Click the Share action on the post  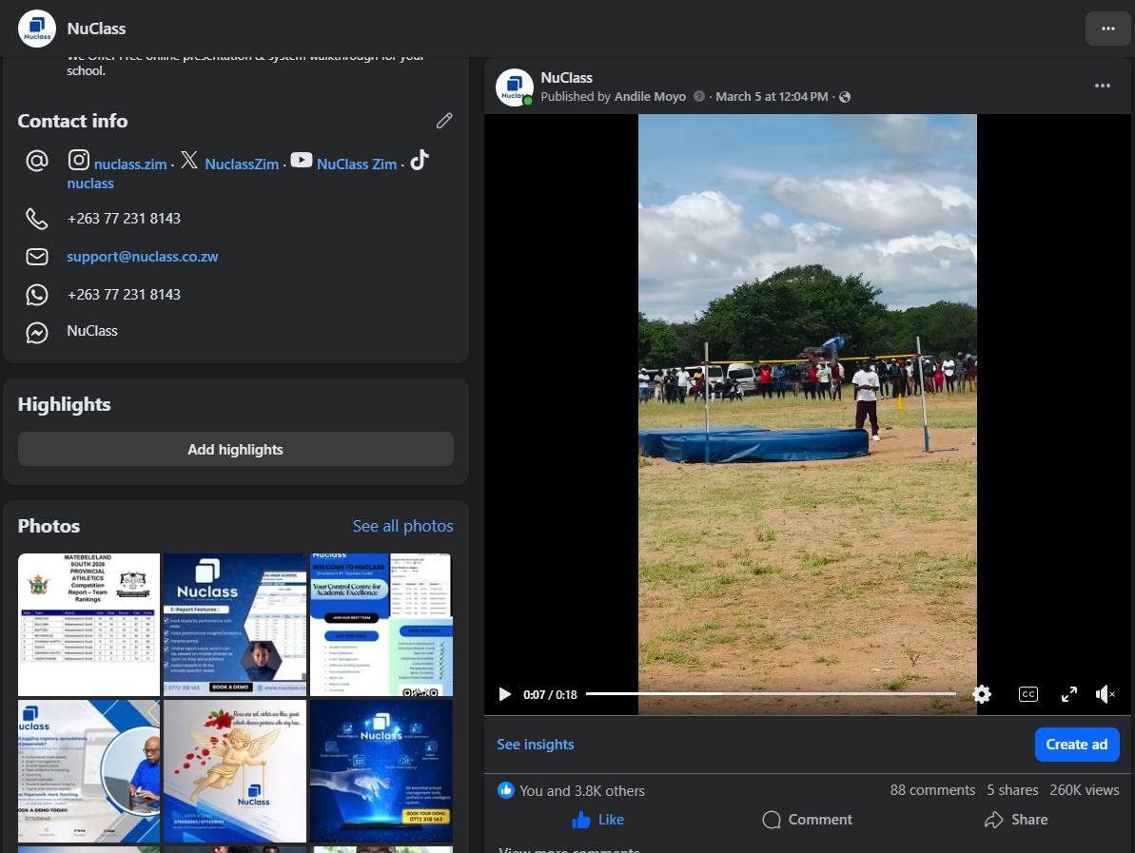pyautogui.click(x=1015, y=819)
